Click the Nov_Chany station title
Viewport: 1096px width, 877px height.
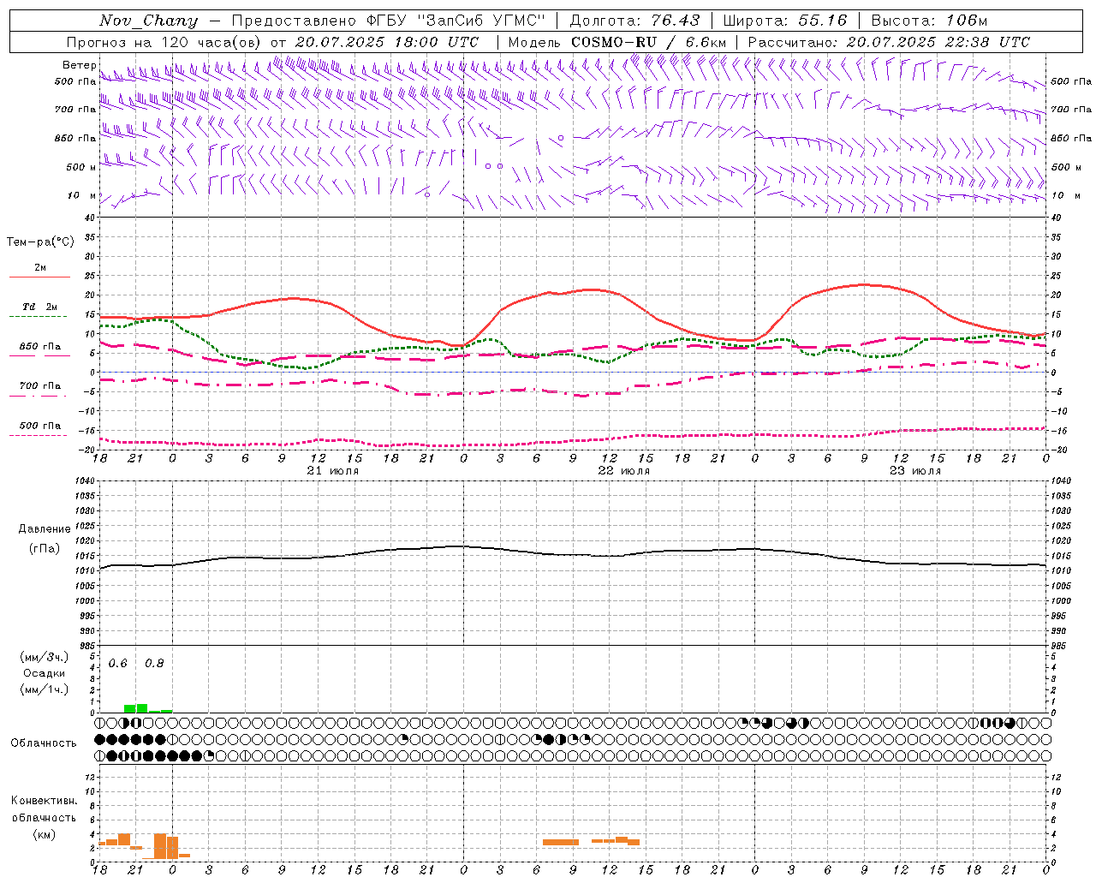[148, 21]
